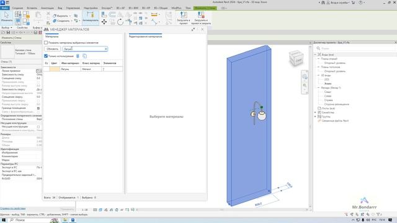
Task: Select the Latun material row name
Action: pyautogui.click(x=65, y=69)
